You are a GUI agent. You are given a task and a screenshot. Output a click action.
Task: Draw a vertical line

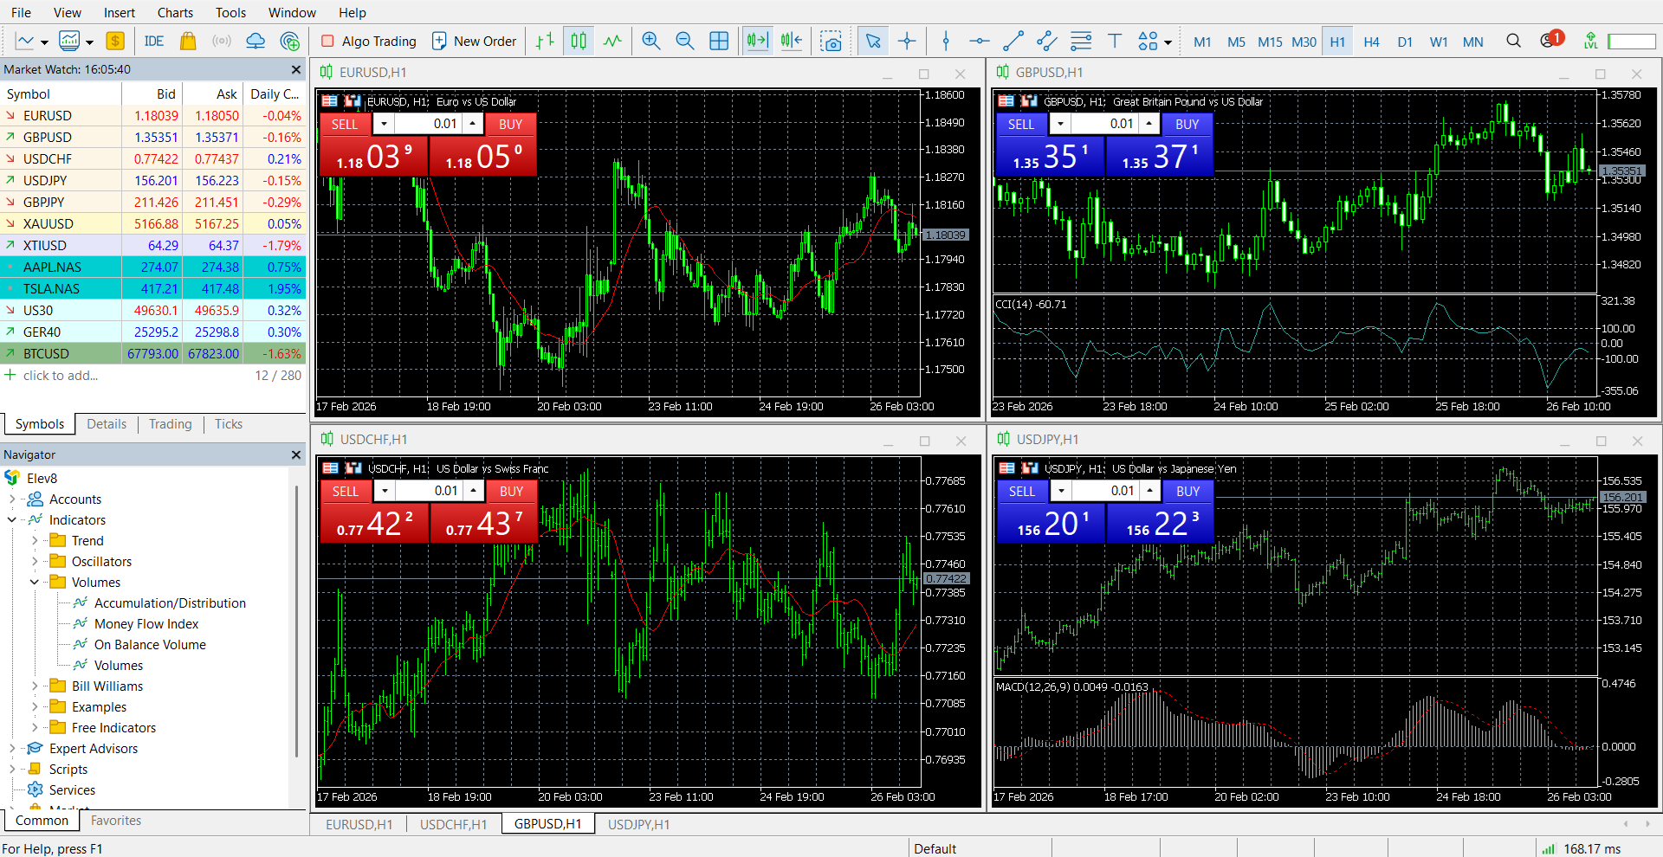point(946,41)
